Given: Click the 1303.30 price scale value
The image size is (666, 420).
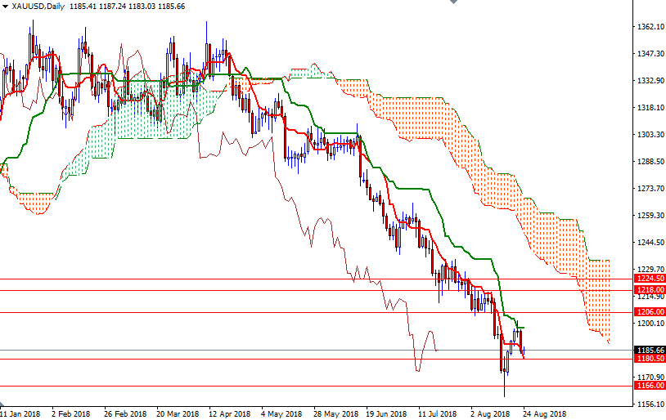Looking at the screenshot, I should pos(651,135).
